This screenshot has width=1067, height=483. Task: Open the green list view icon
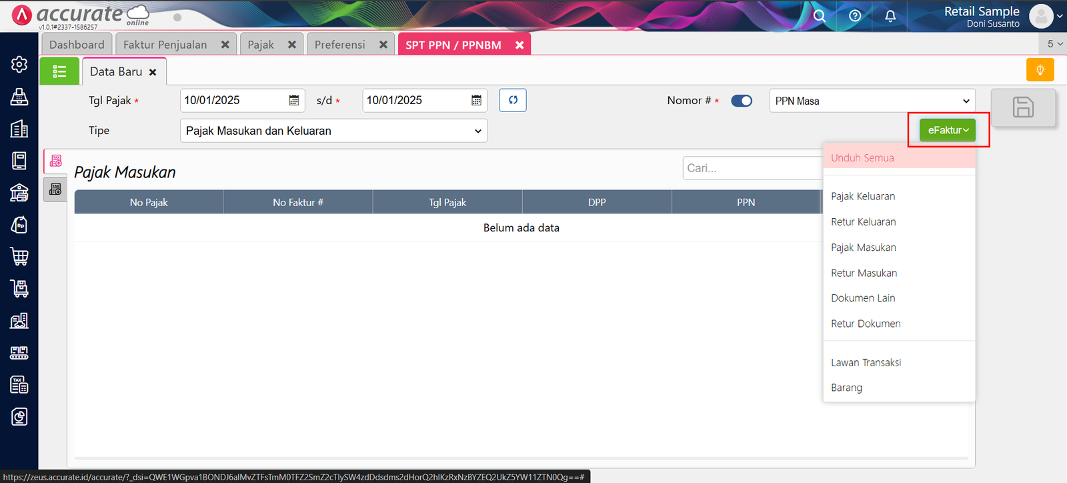(x=59, y=71)
